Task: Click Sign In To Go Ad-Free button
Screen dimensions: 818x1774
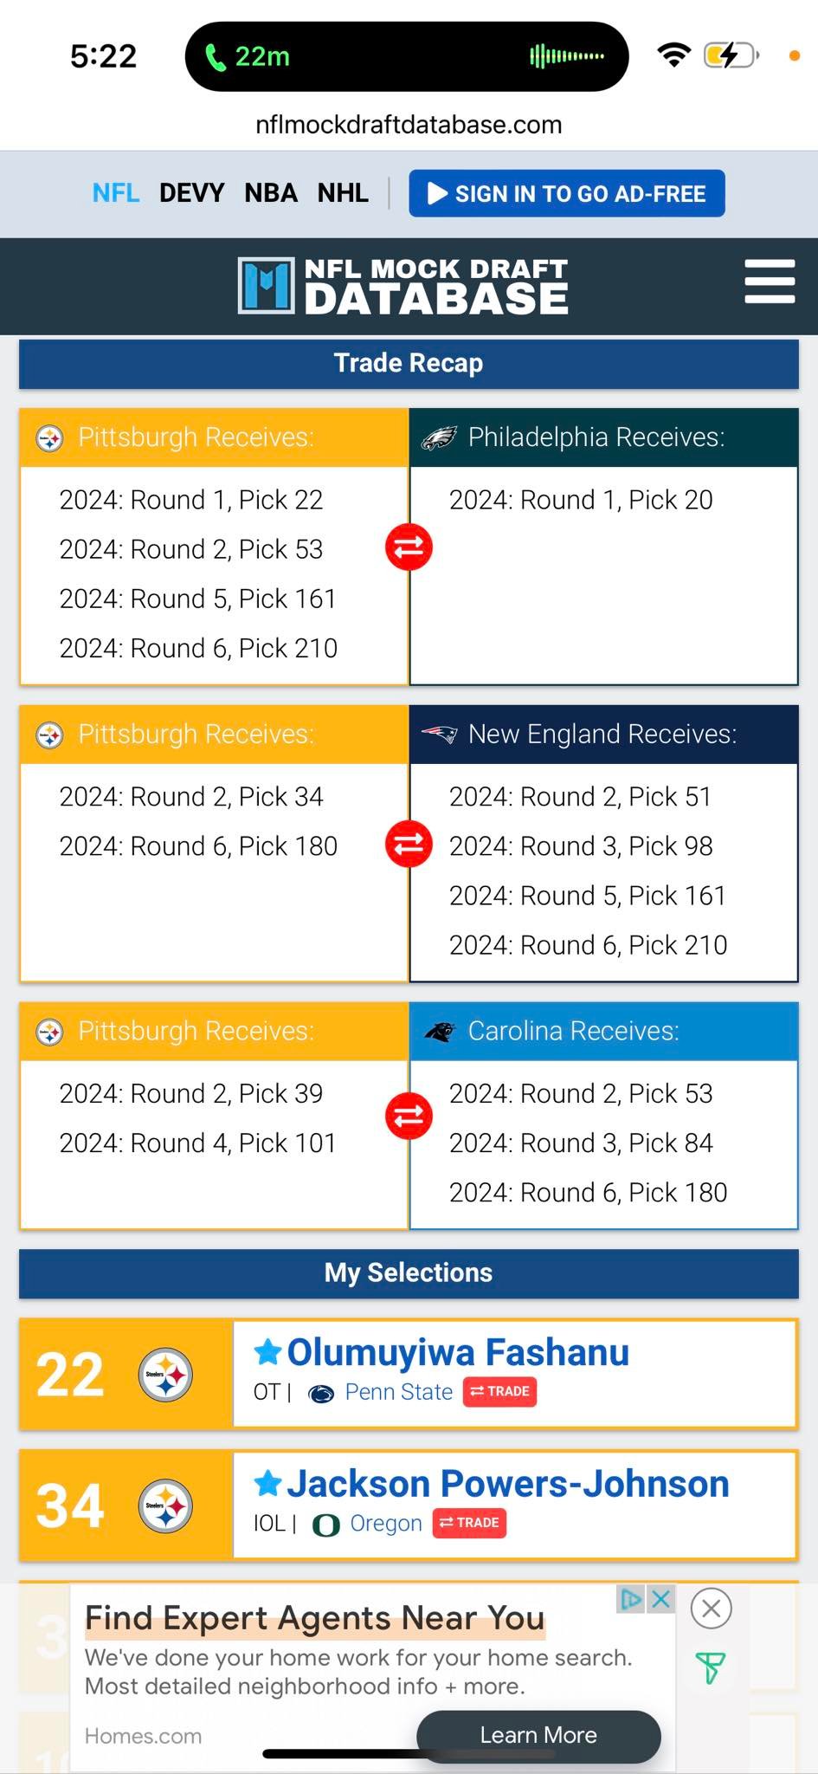Action: tap(567, 193)
